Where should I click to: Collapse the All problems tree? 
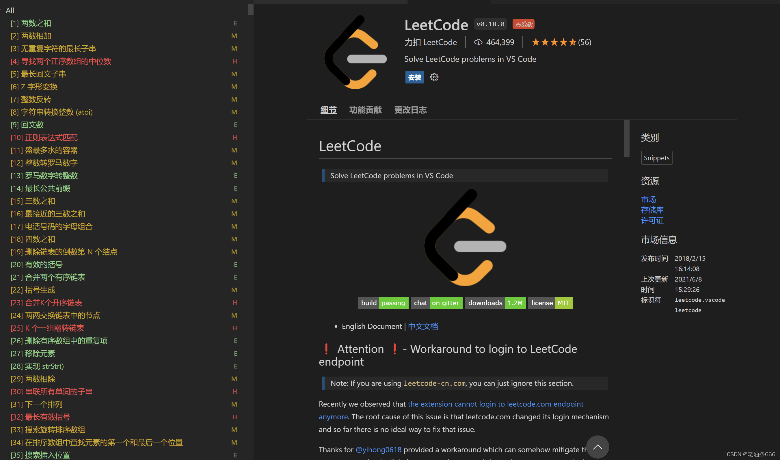pyautogui.click(x=2, y=10)
